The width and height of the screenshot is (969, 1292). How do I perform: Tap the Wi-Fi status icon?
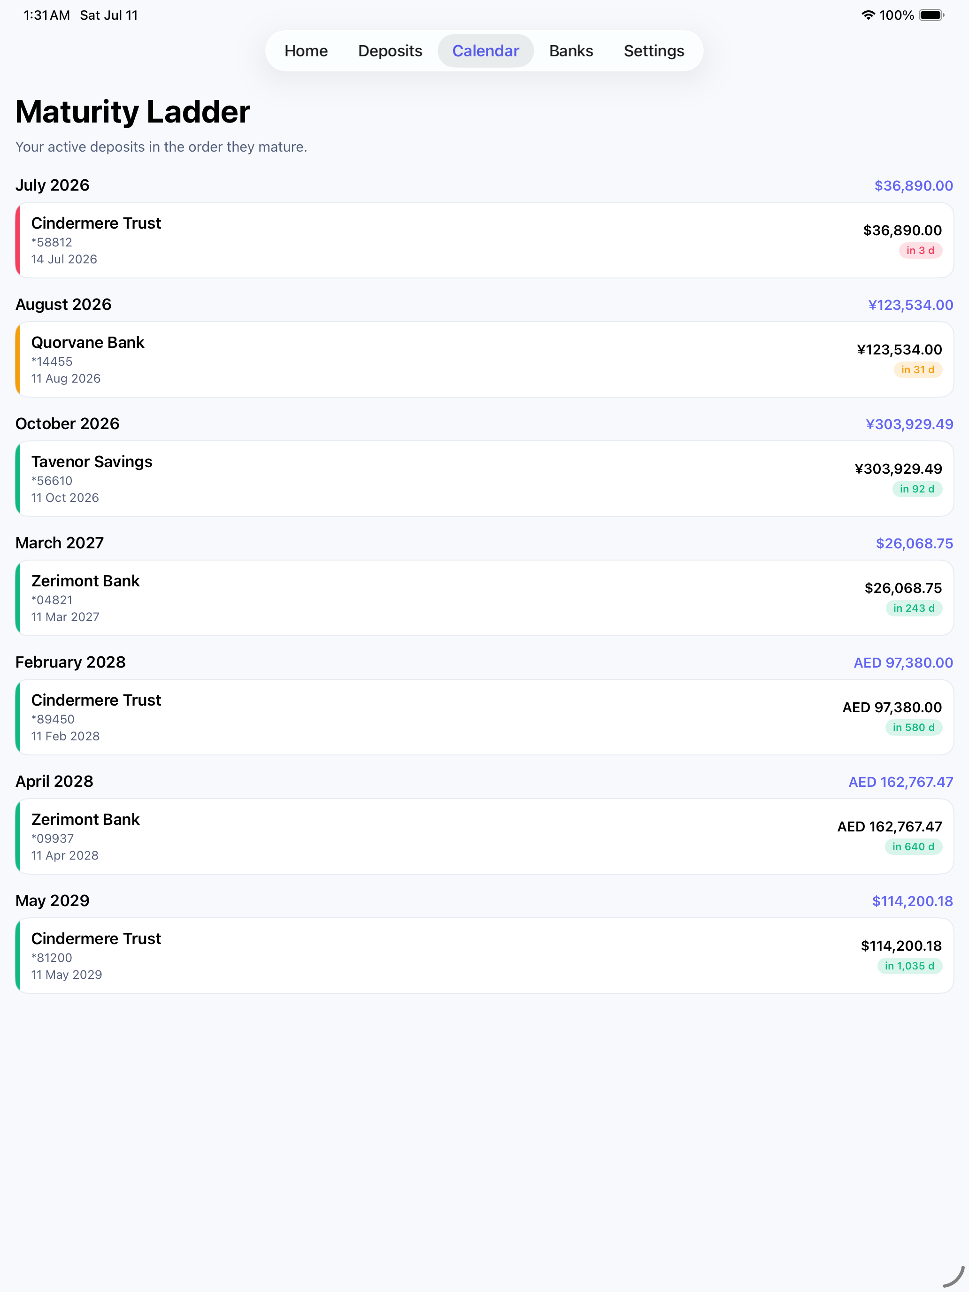(868, 15)
